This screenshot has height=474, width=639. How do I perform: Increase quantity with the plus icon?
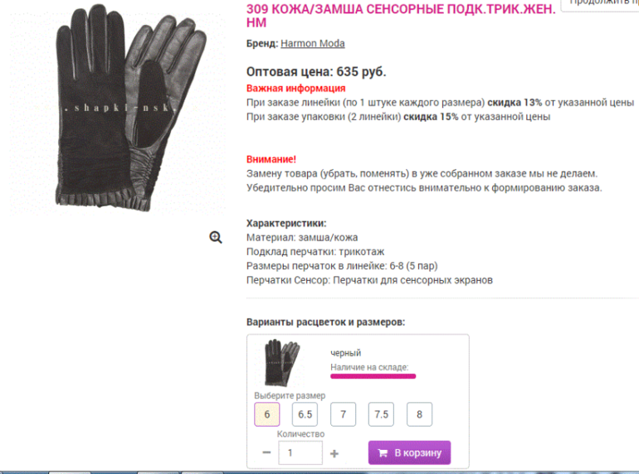pyautogui.click(x=334, y=453)
